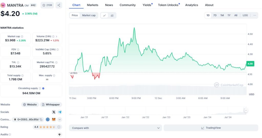The image size is (262, 138).
Task: Click the $3.96B market cap value
Action: pyautogui.click(x=10, y=40)
